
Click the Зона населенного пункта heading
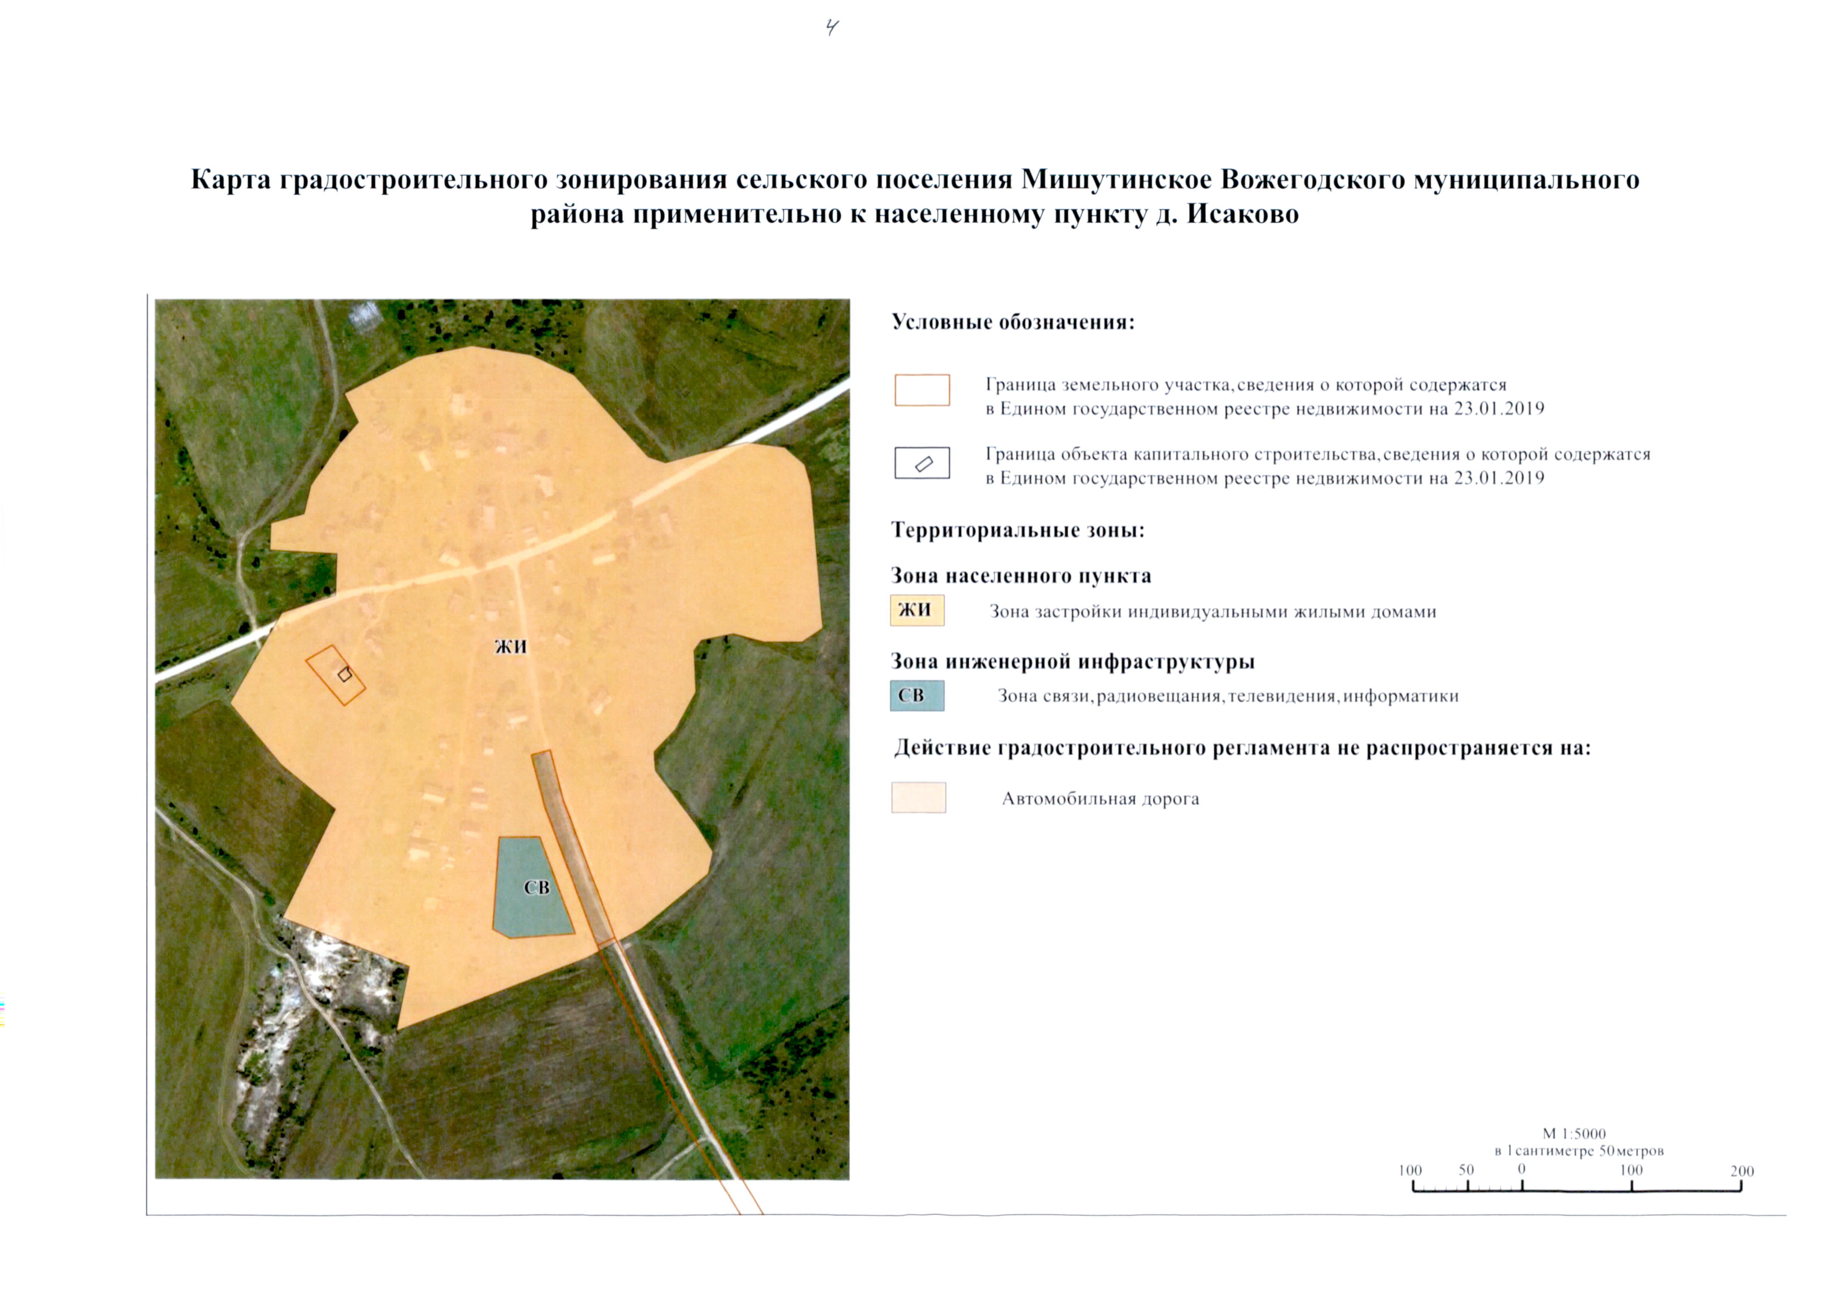click(1020, 576)
